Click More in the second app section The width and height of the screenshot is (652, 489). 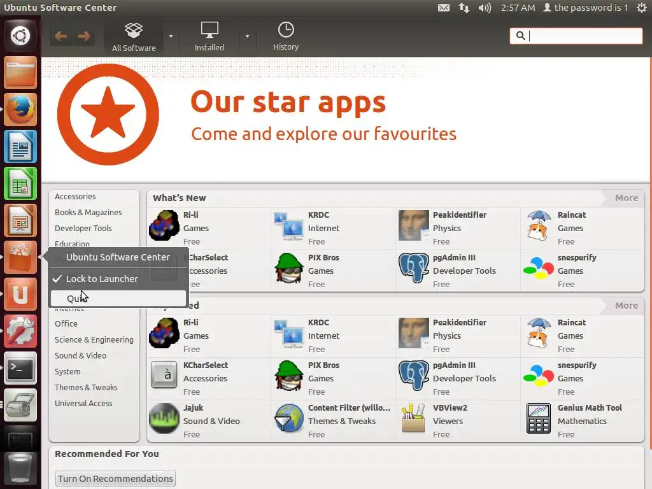tap(627, 306)
